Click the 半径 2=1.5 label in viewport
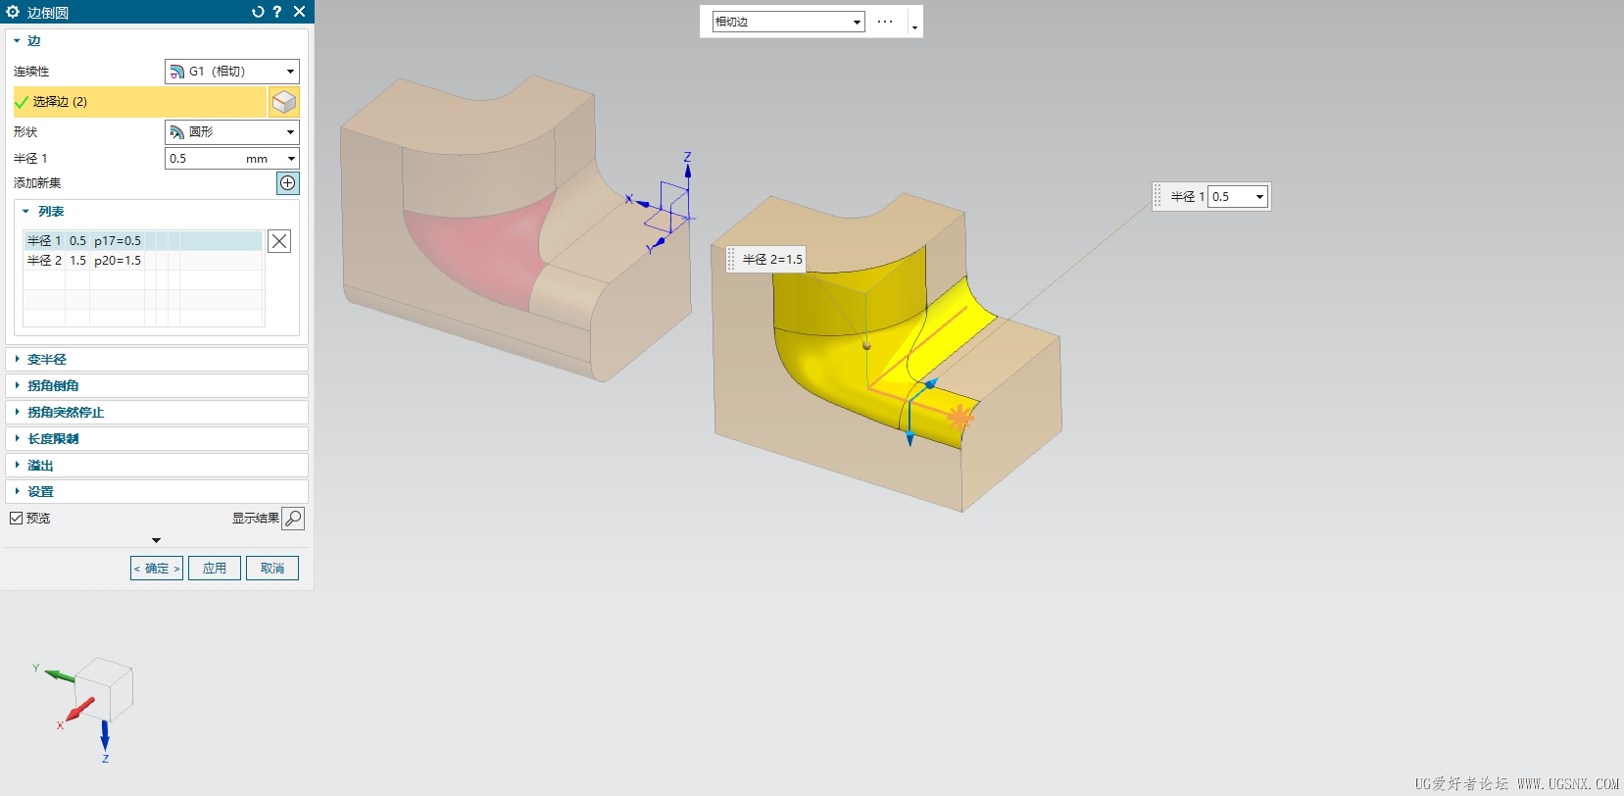The image size is (1624, 796). coord(772,260)
